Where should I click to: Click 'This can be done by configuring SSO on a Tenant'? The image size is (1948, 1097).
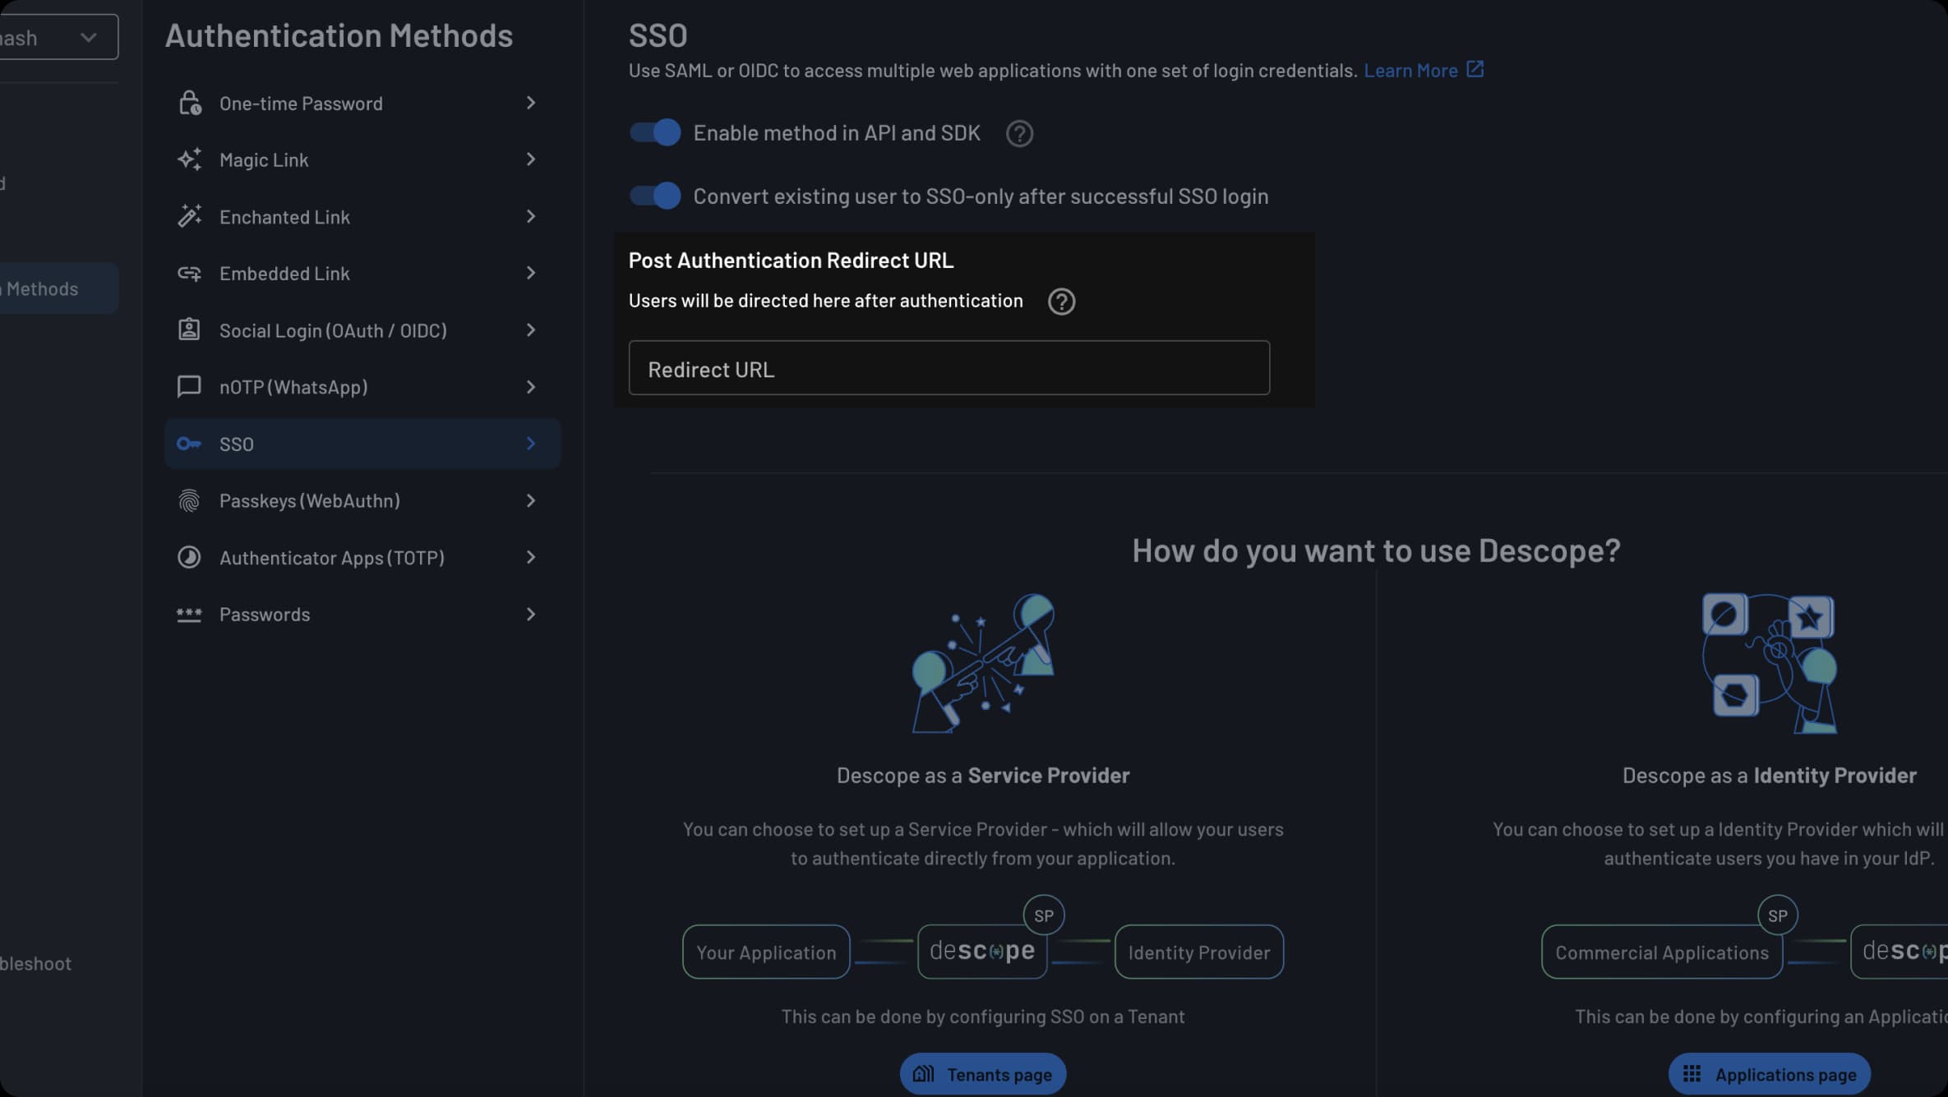click(x=983, y=1016)
